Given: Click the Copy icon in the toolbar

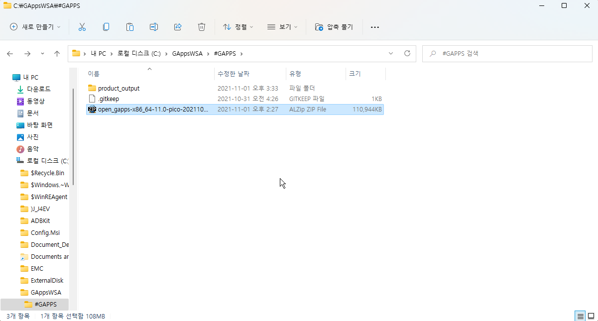Looking at the screenshot, I should click(106, 27).
